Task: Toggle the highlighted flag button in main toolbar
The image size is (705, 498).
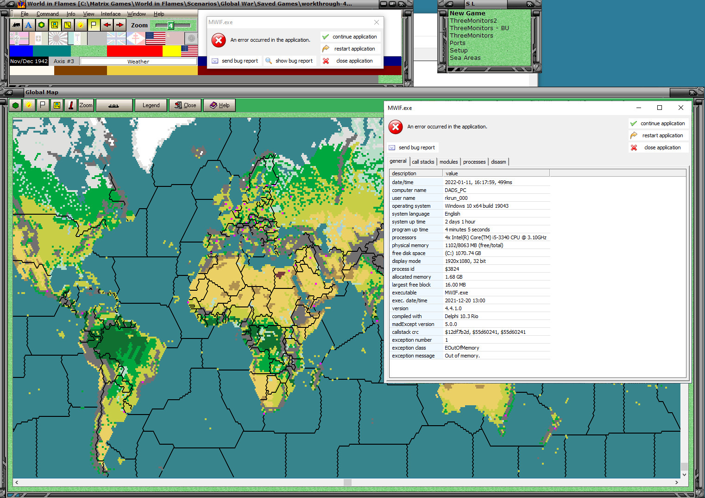Action: point(94,25)
